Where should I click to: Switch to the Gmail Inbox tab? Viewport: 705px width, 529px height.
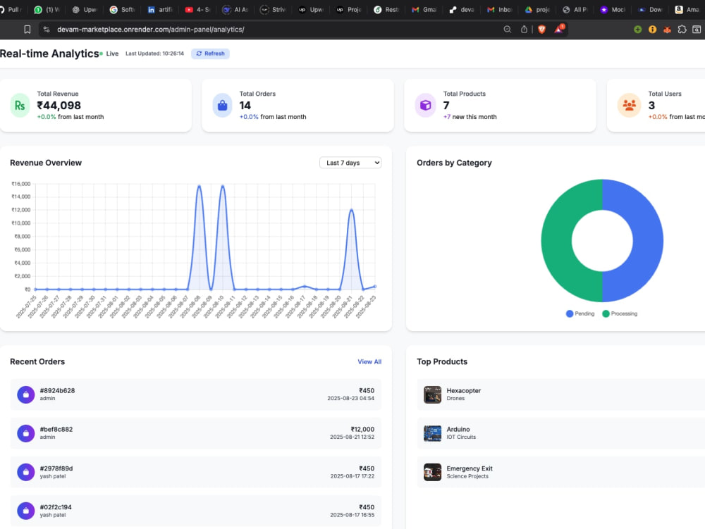pyautogui.click(x=500, y=9)
